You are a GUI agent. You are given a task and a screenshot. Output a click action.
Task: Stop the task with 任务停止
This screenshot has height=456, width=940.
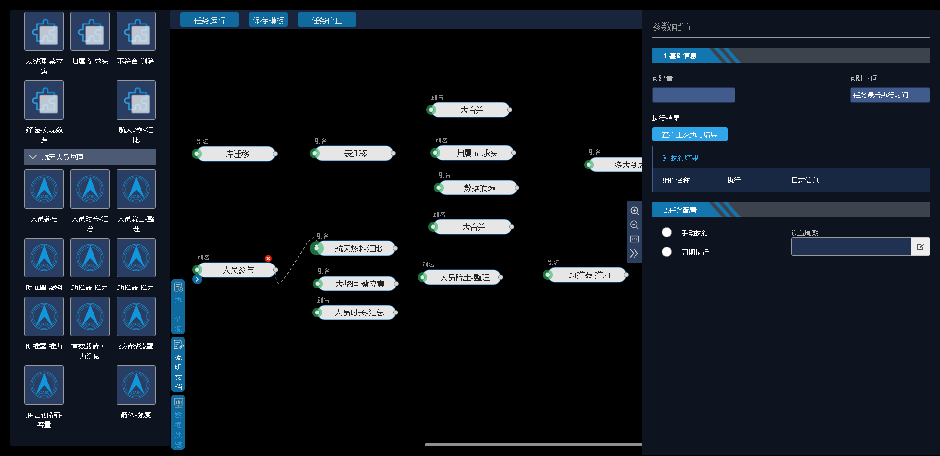tap(327, 20)
